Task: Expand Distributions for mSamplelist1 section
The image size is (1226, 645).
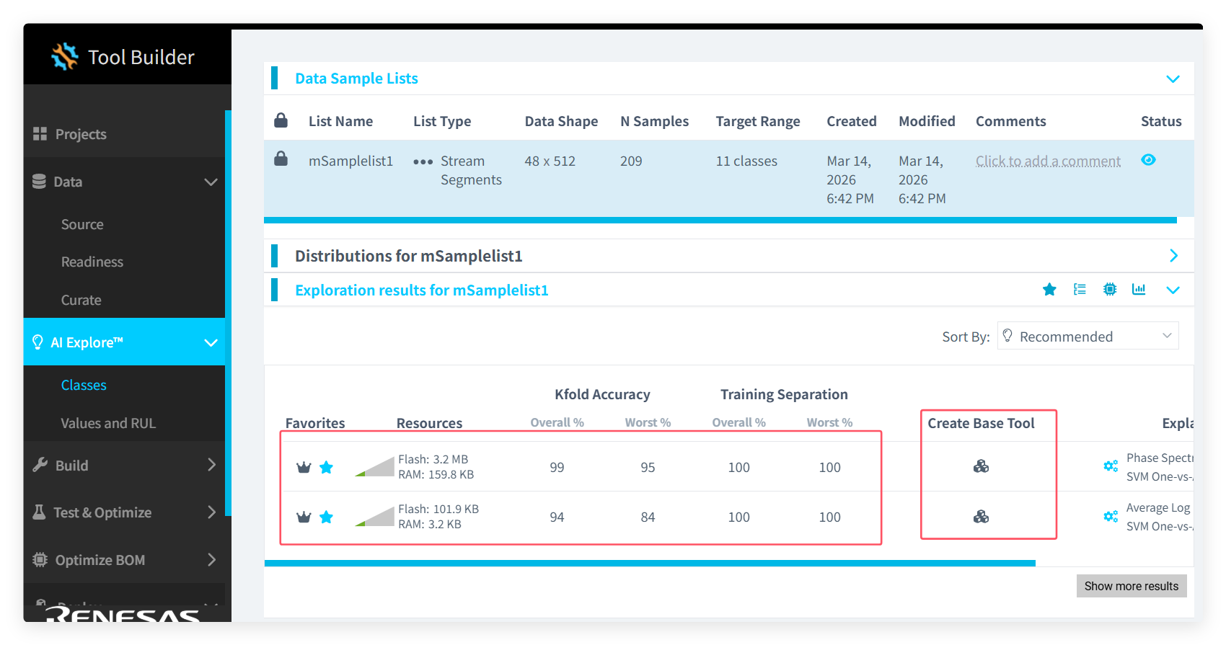Action: [x=1173, y=256]
